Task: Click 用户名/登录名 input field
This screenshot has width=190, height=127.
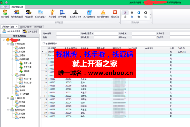Action: [106, 33]
